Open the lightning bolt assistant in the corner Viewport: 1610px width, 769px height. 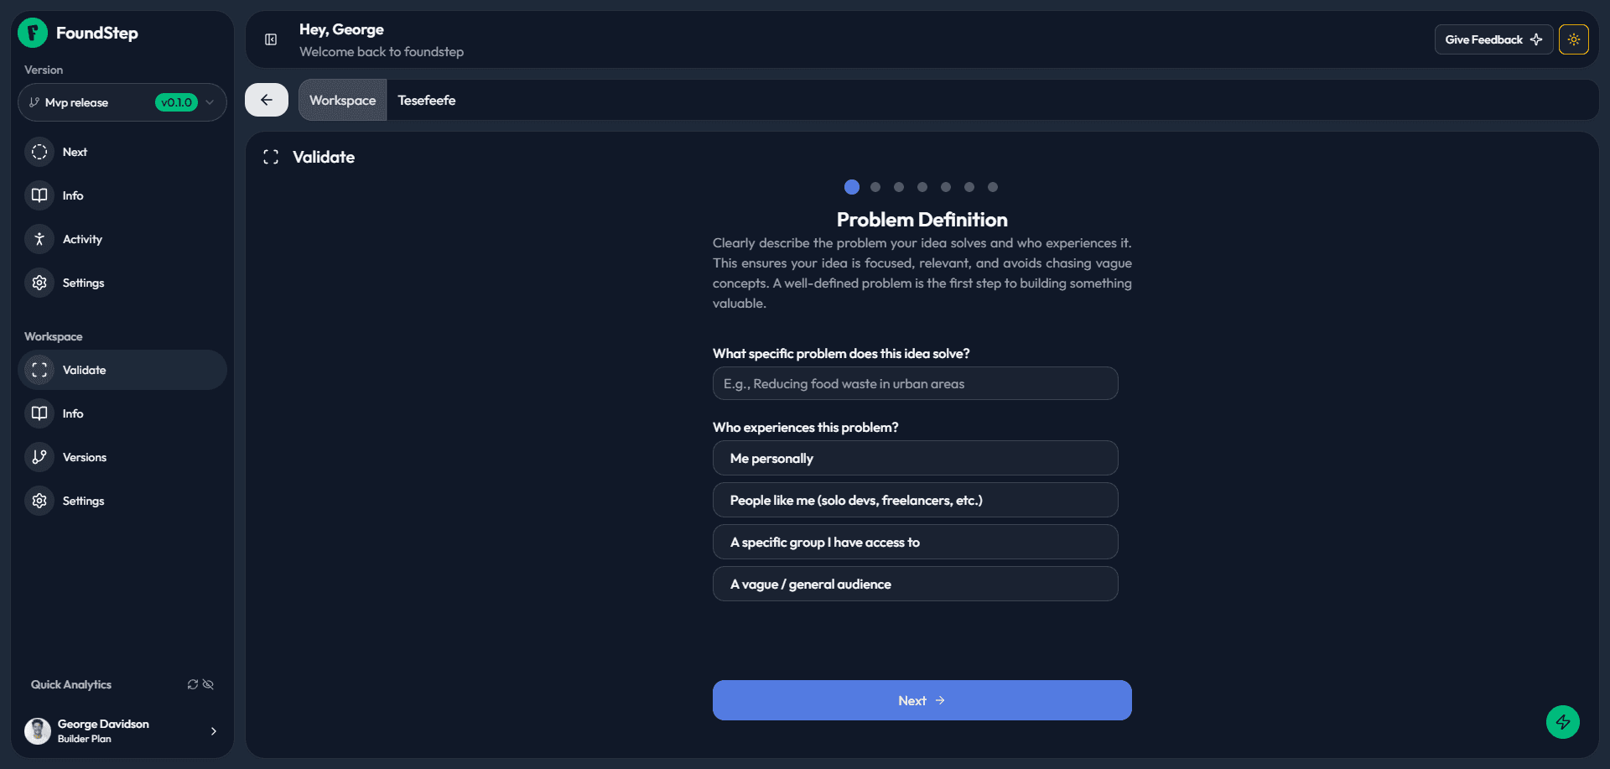(x=1562, y=722)
